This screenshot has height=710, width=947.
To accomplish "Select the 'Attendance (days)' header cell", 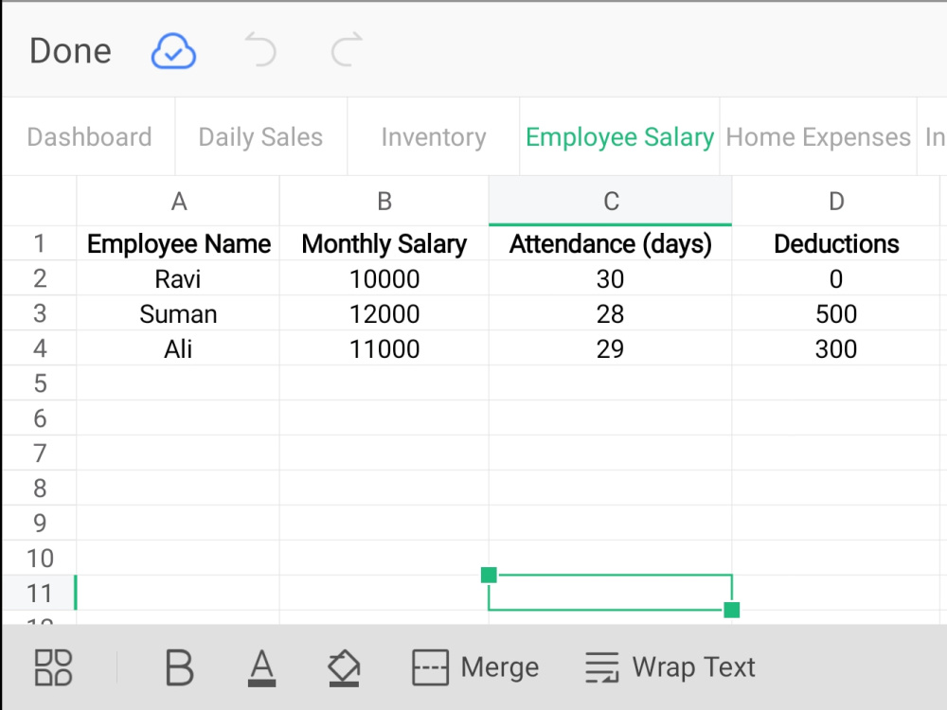I will coord(611,243).
